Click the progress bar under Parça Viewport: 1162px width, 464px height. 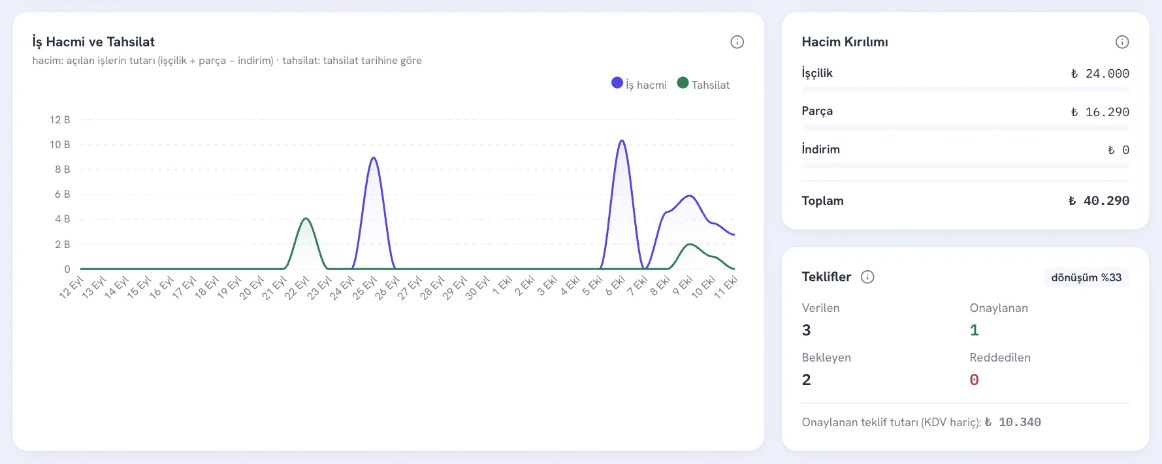click(x=965, y=128)
